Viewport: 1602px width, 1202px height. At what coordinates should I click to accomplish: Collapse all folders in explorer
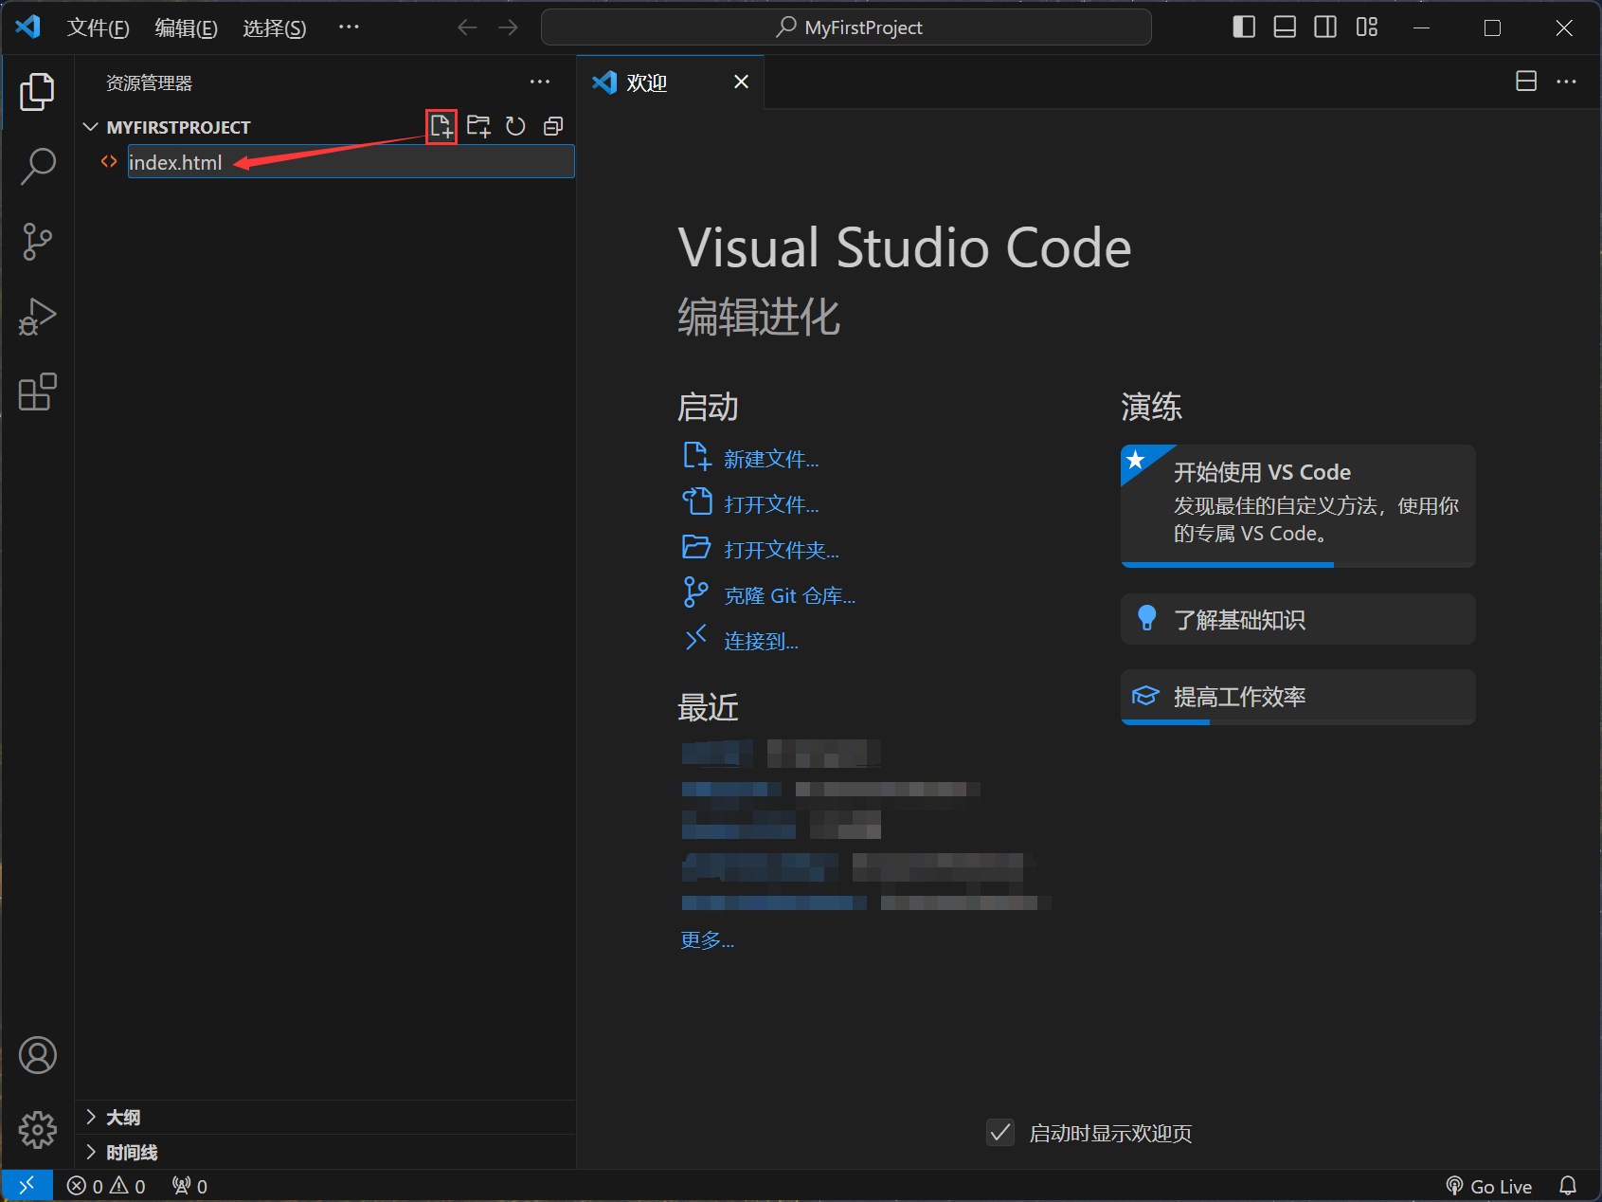553,126
